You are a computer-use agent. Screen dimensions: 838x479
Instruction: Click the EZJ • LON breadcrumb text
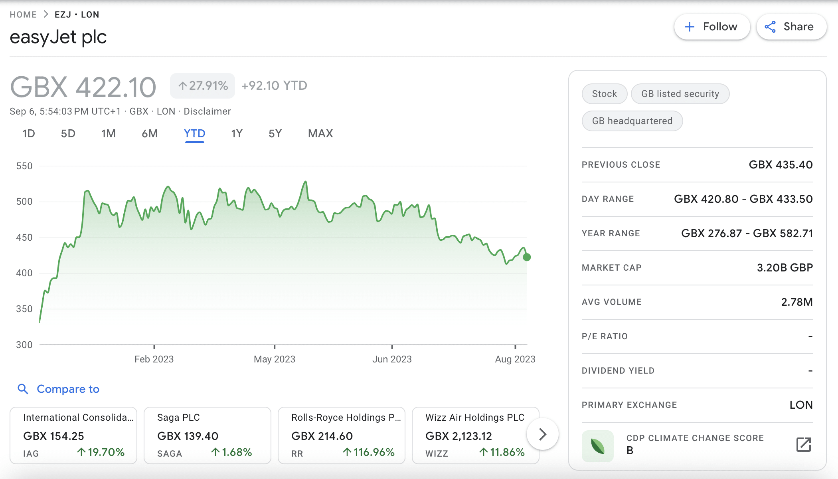pos(77,14)
